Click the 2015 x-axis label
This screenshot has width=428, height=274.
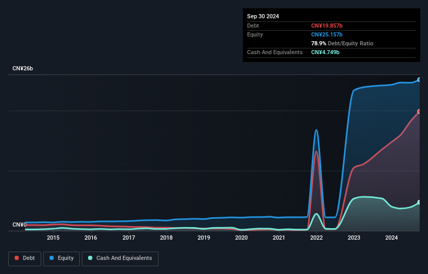coord(53,238)
